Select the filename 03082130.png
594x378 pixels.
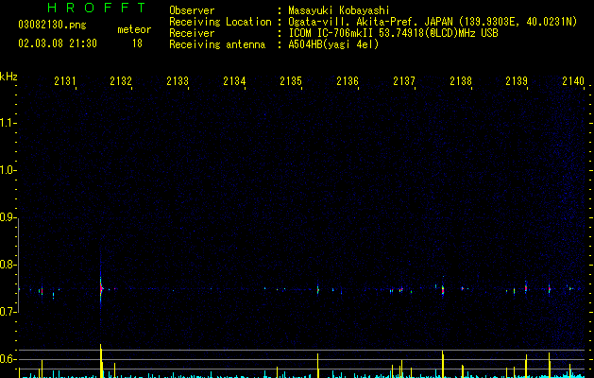click(x=52, y=25)
